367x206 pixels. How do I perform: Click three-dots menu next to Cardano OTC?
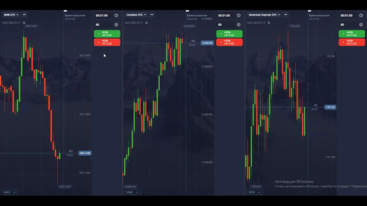click(x=152, y=15)
